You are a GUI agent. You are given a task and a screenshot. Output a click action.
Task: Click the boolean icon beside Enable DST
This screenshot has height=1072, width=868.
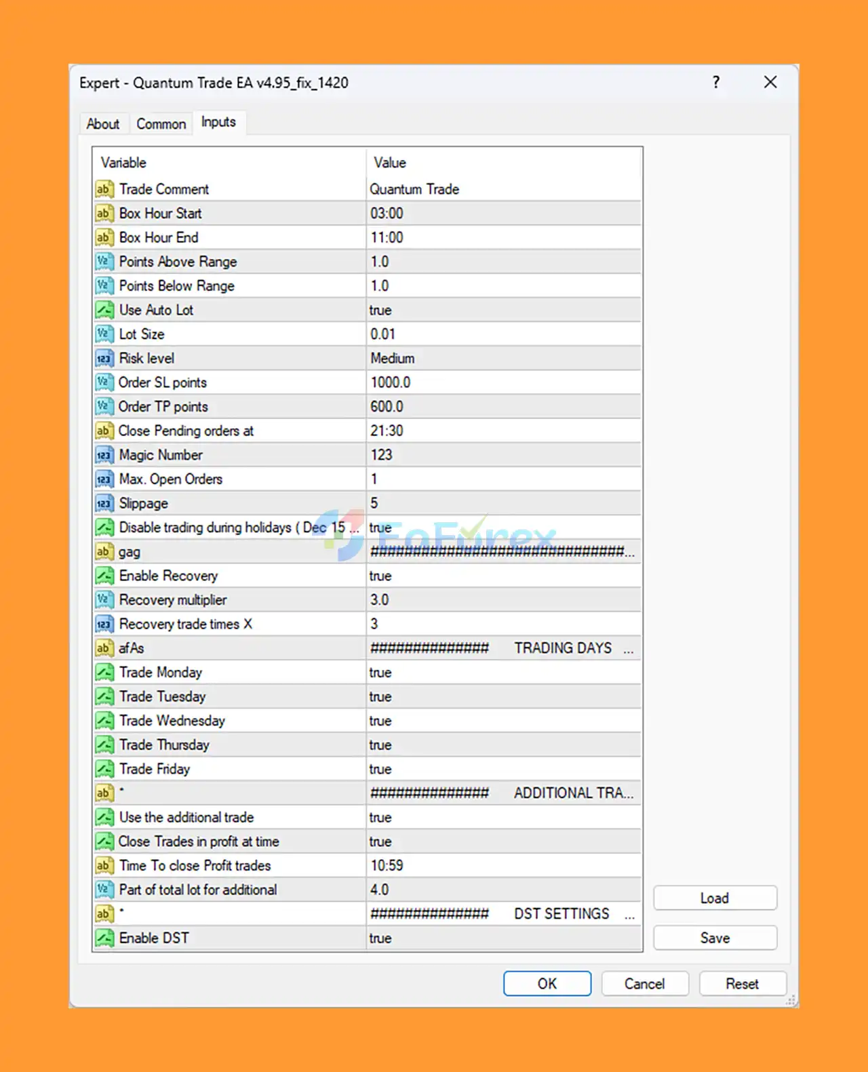104,938
